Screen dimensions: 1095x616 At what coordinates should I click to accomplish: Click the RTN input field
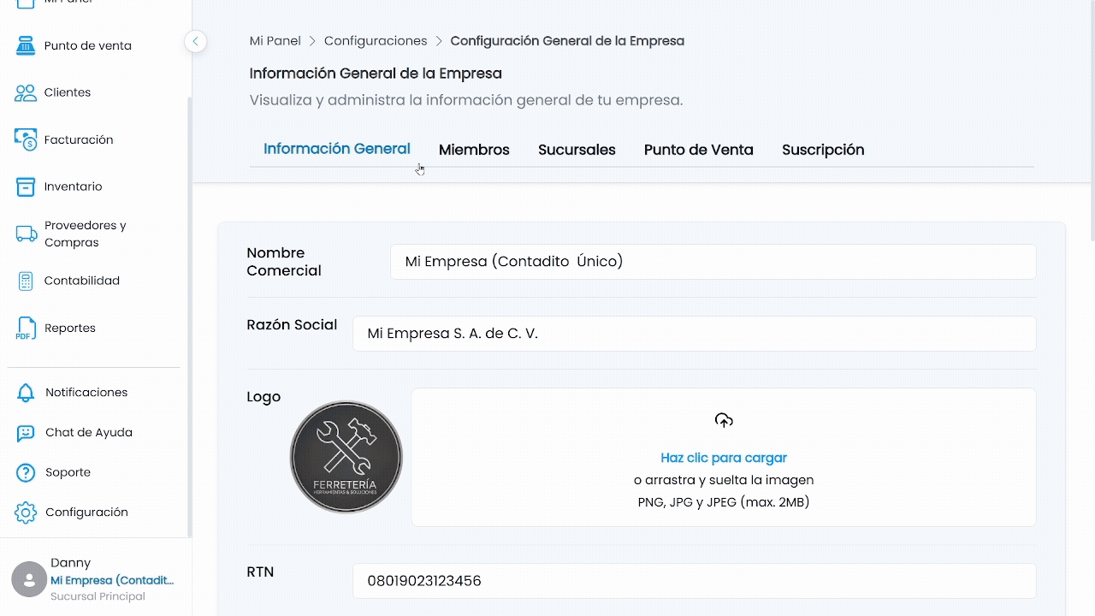[694, 581]
